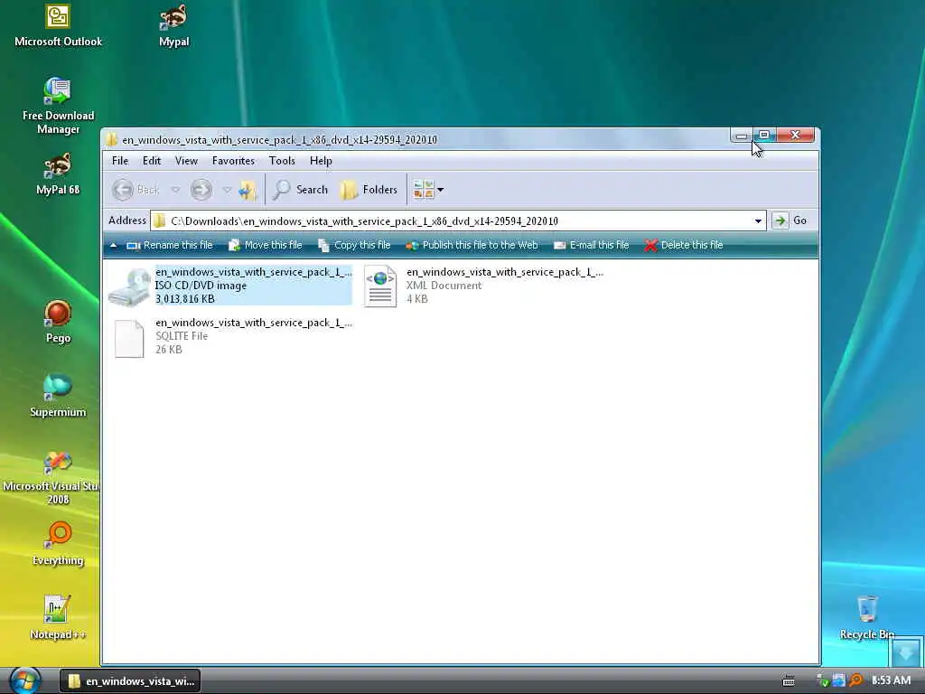Screen dimensions: 925x694
Task: Select the Supermium desktop icon
Action: (58, 397)
